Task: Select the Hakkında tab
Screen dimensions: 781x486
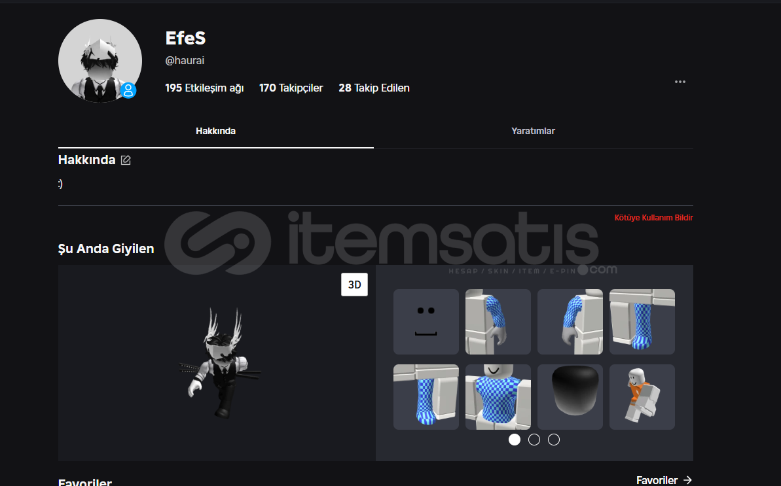Action: coord(215,131)
